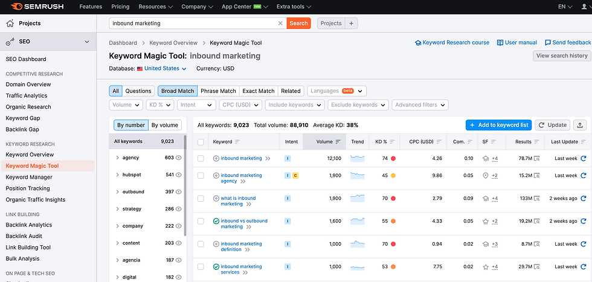Open the App Center menu
The image size is (592, 282).
(245, 7)
